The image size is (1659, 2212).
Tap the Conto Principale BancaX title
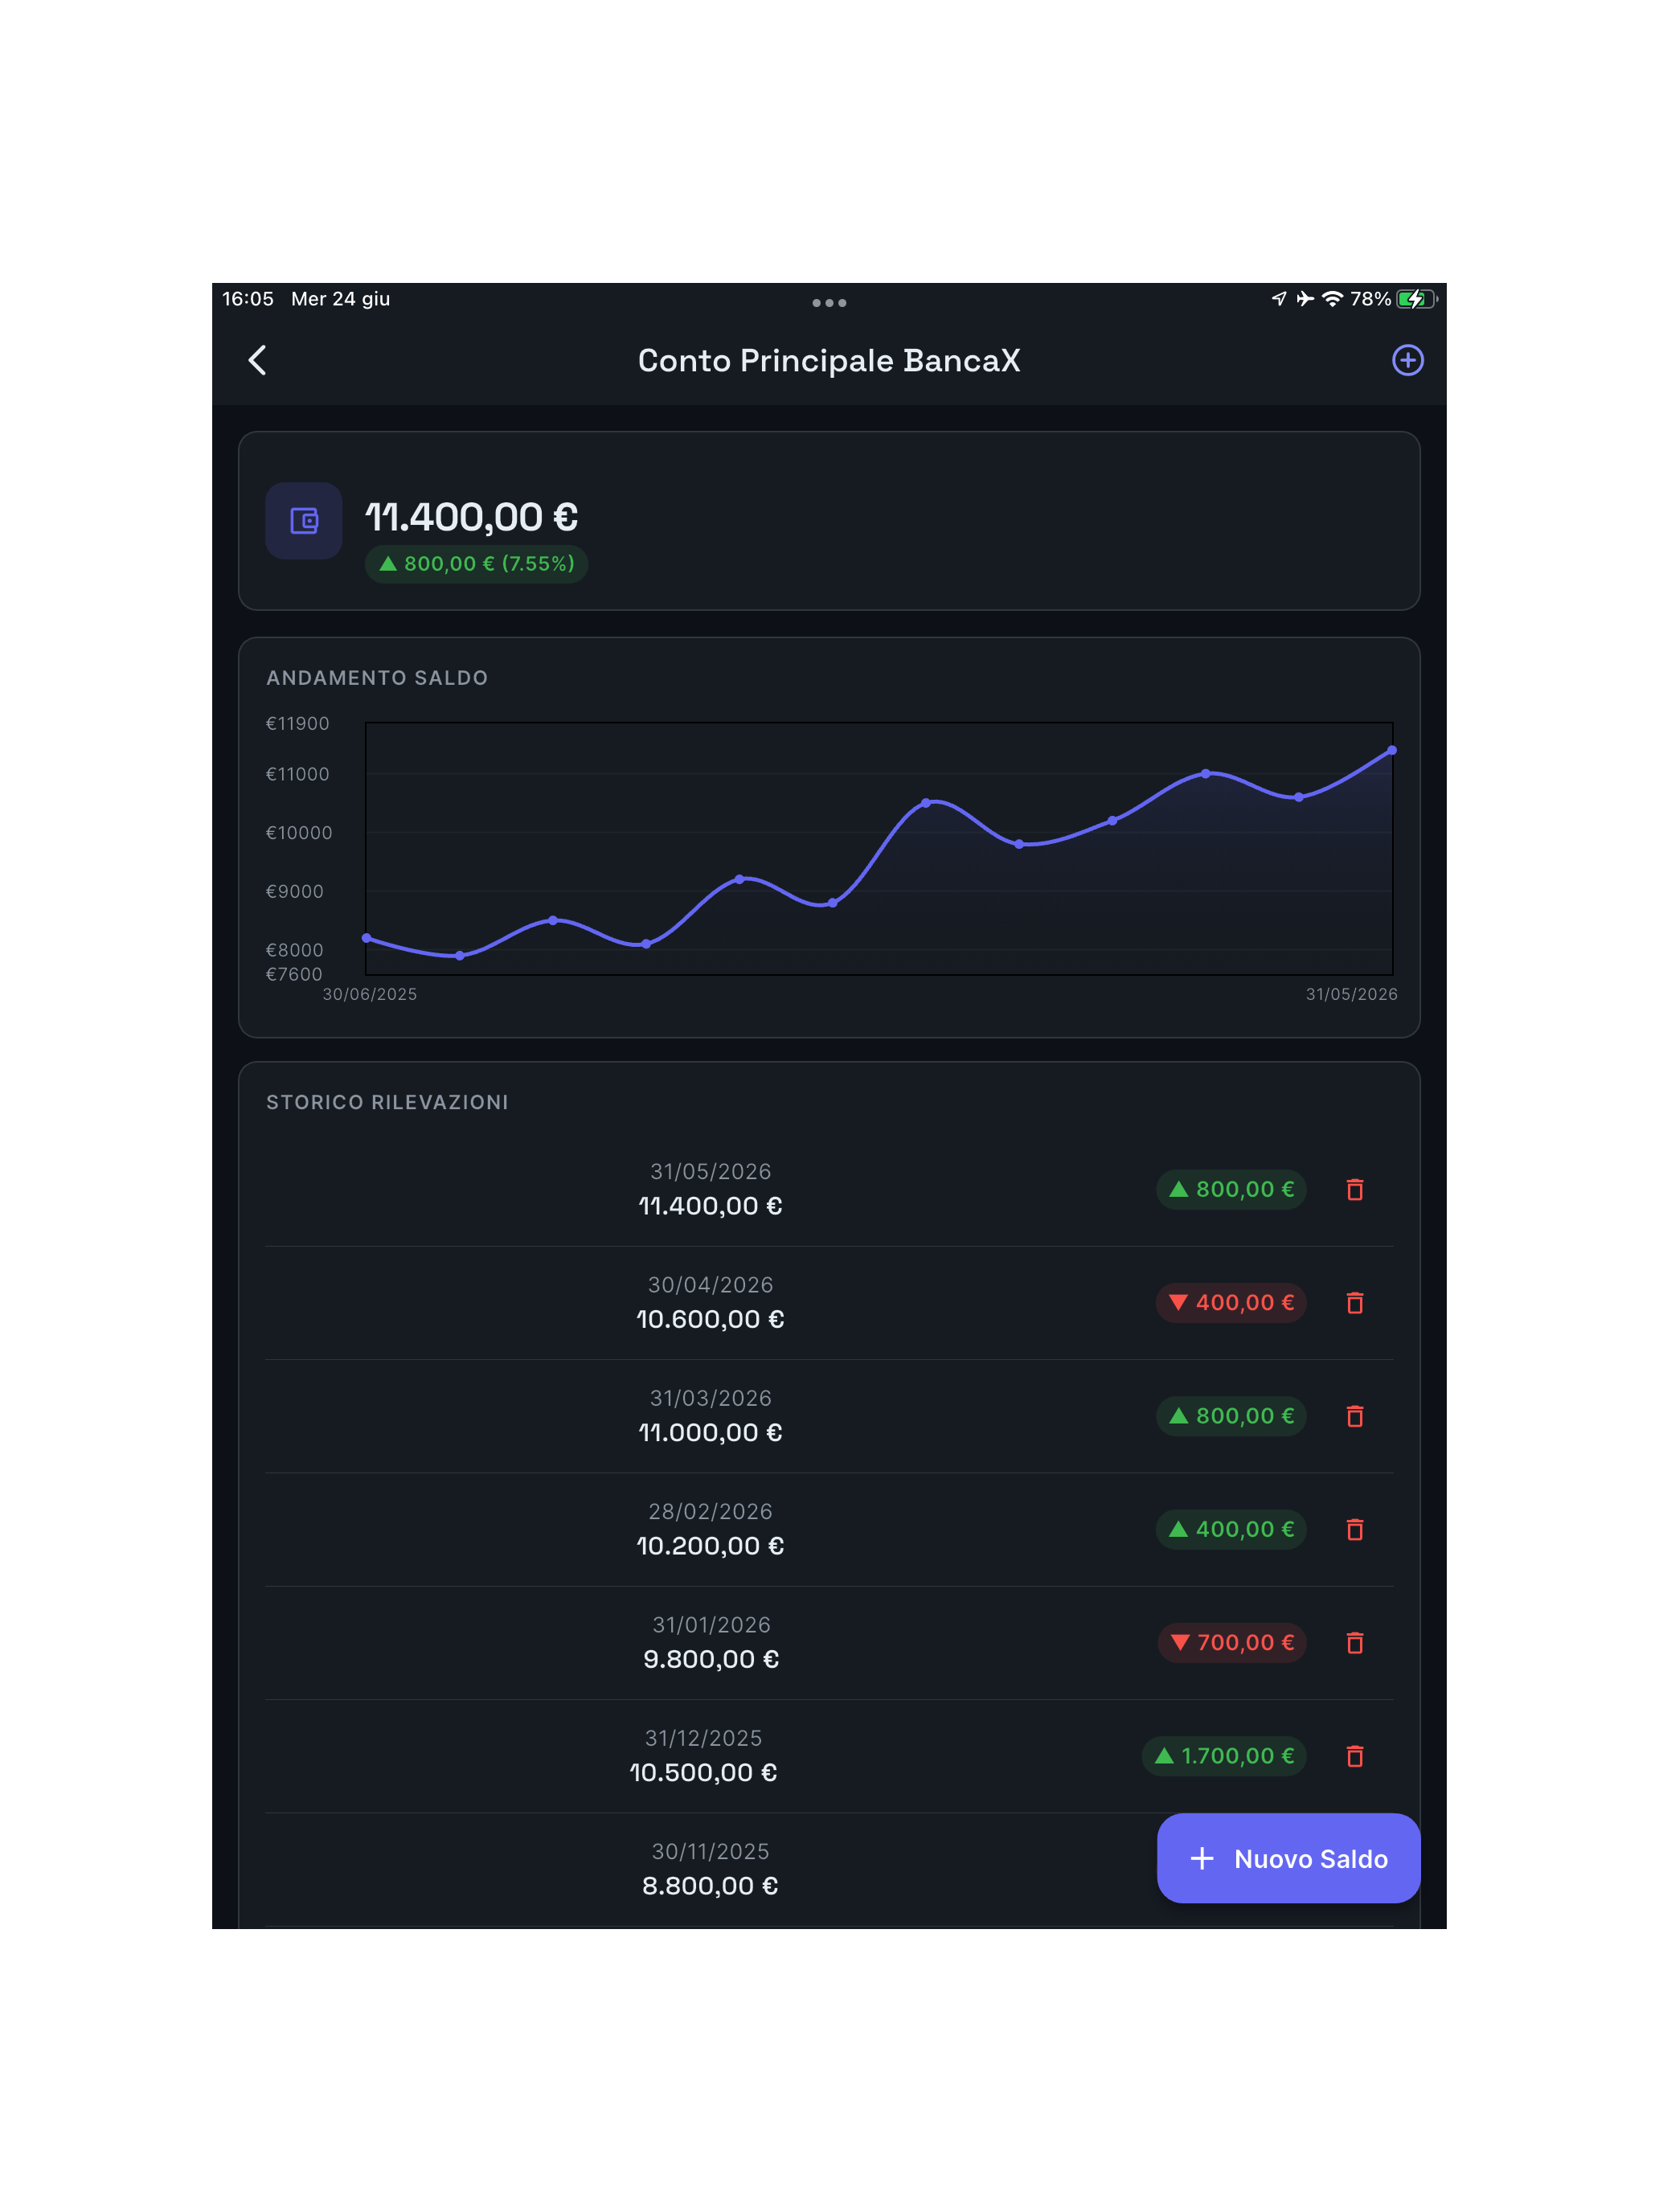coord(829,360)
